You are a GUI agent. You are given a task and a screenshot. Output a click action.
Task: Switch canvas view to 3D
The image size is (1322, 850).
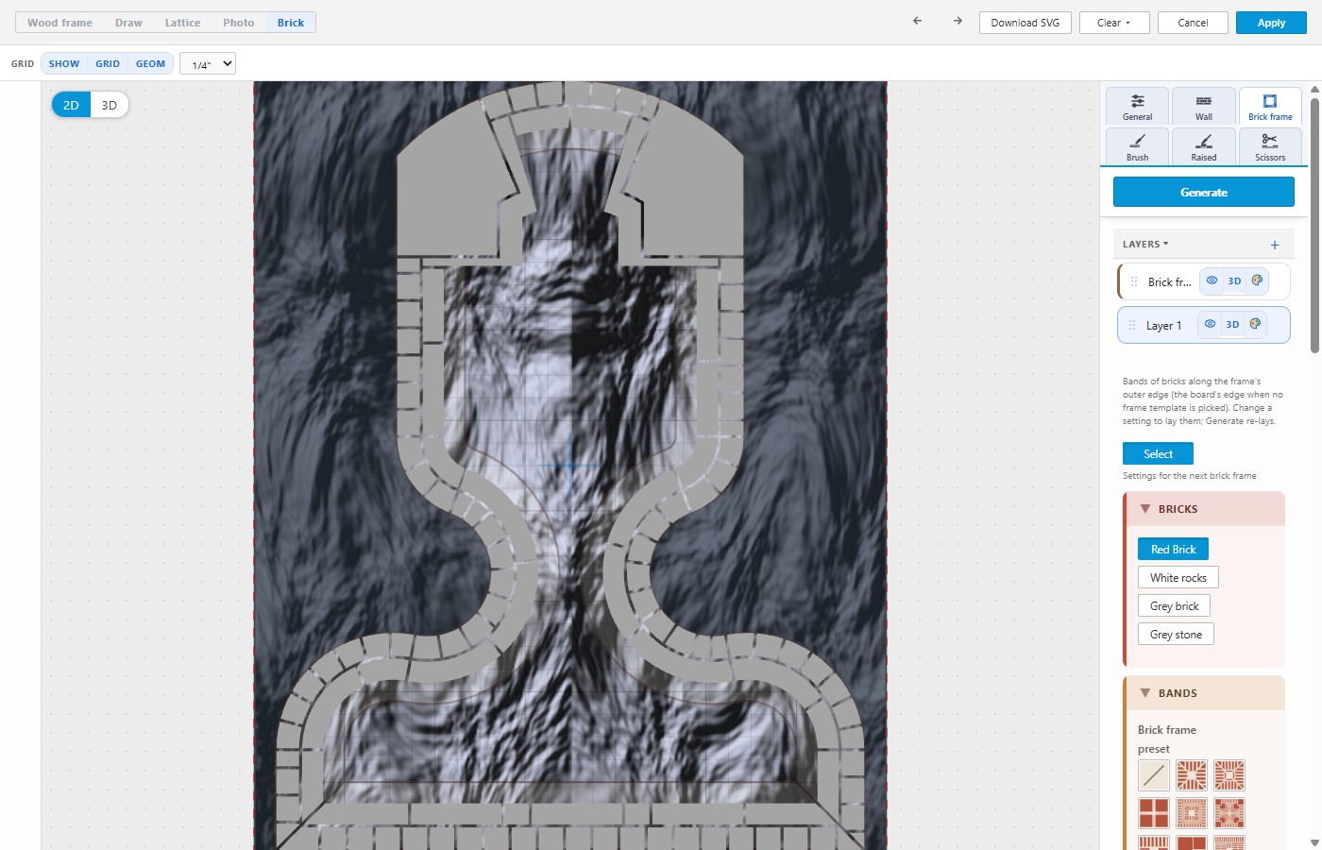(x=110, y=105)
